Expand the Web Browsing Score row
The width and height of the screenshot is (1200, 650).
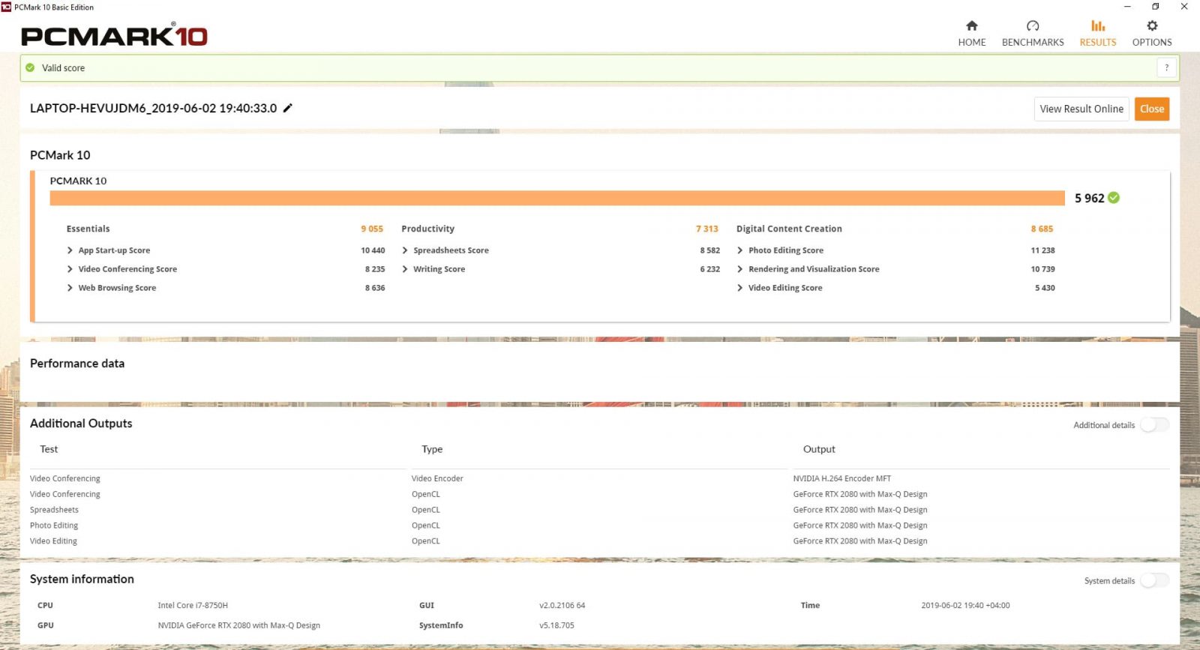click(x=70, y=288)
